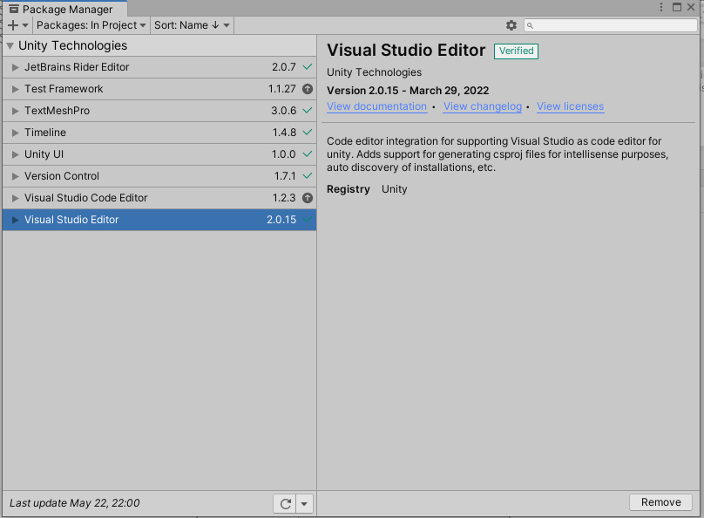
Task: Click Package Manager tab icon
Action: pyautogui.click(x=14, y=9)
